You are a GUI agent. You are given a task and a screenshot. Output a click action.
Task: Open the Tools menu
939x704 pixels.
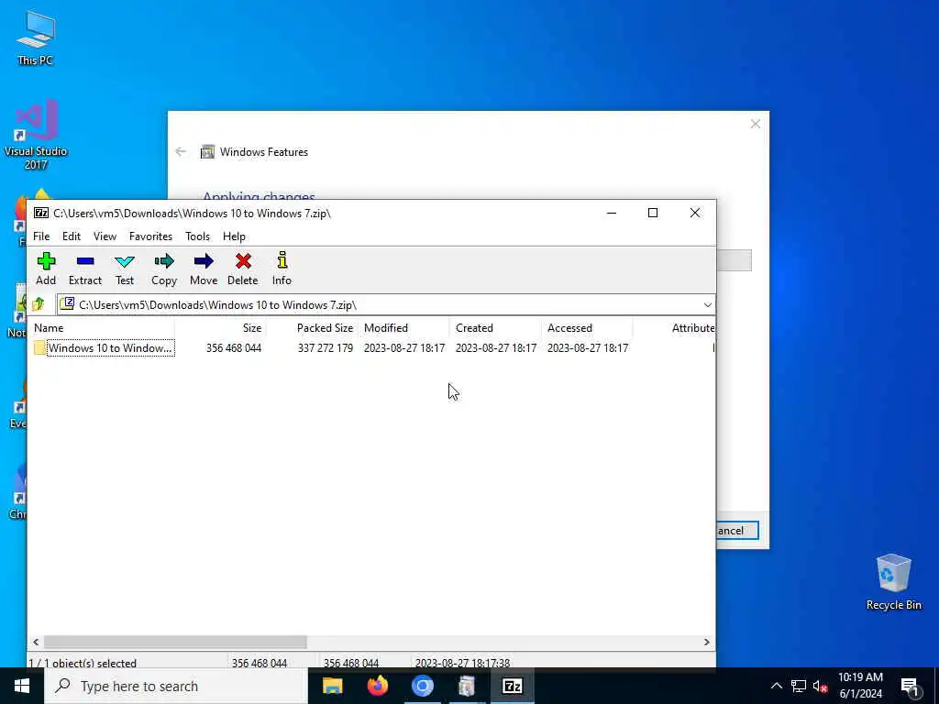198,236
